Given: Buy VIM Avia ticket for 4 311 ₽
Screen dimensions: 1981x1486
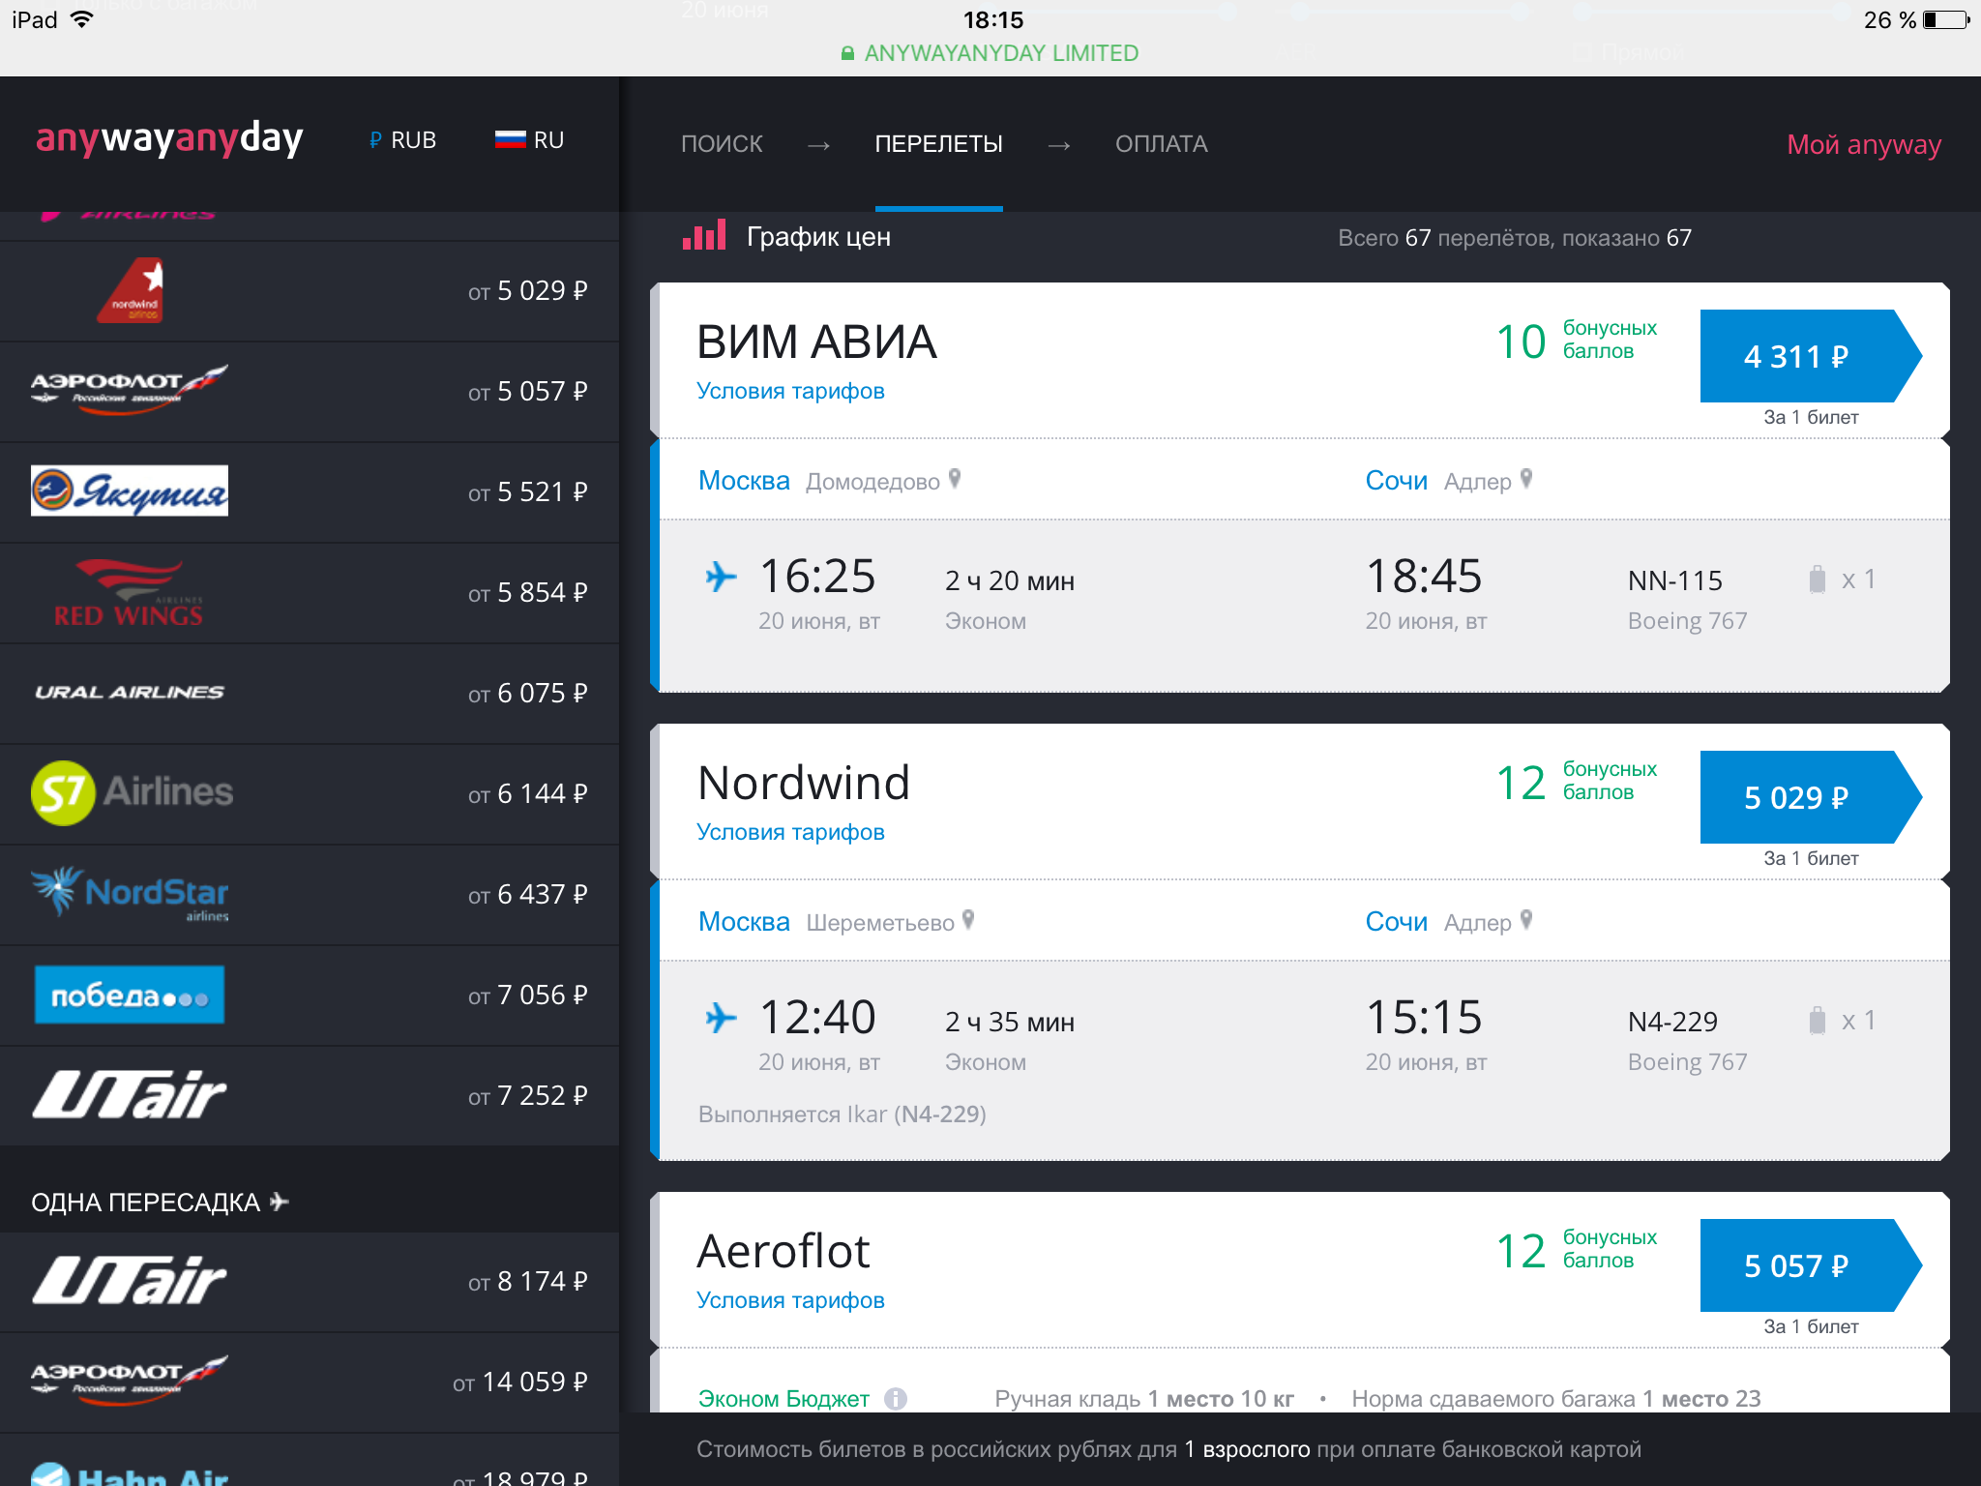Looking at the screenshot, I should [x=1810, y=356].
